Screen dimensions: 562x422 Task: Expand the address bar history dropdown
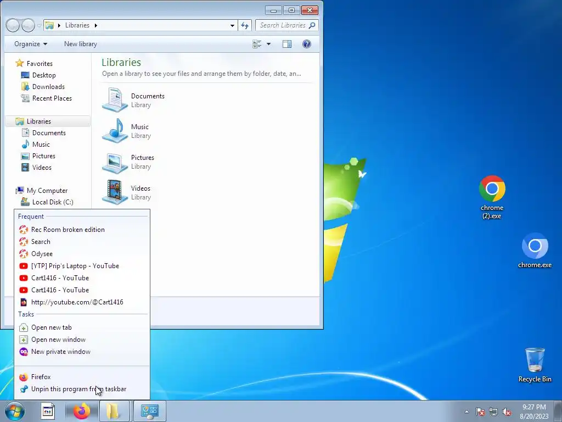232,25
